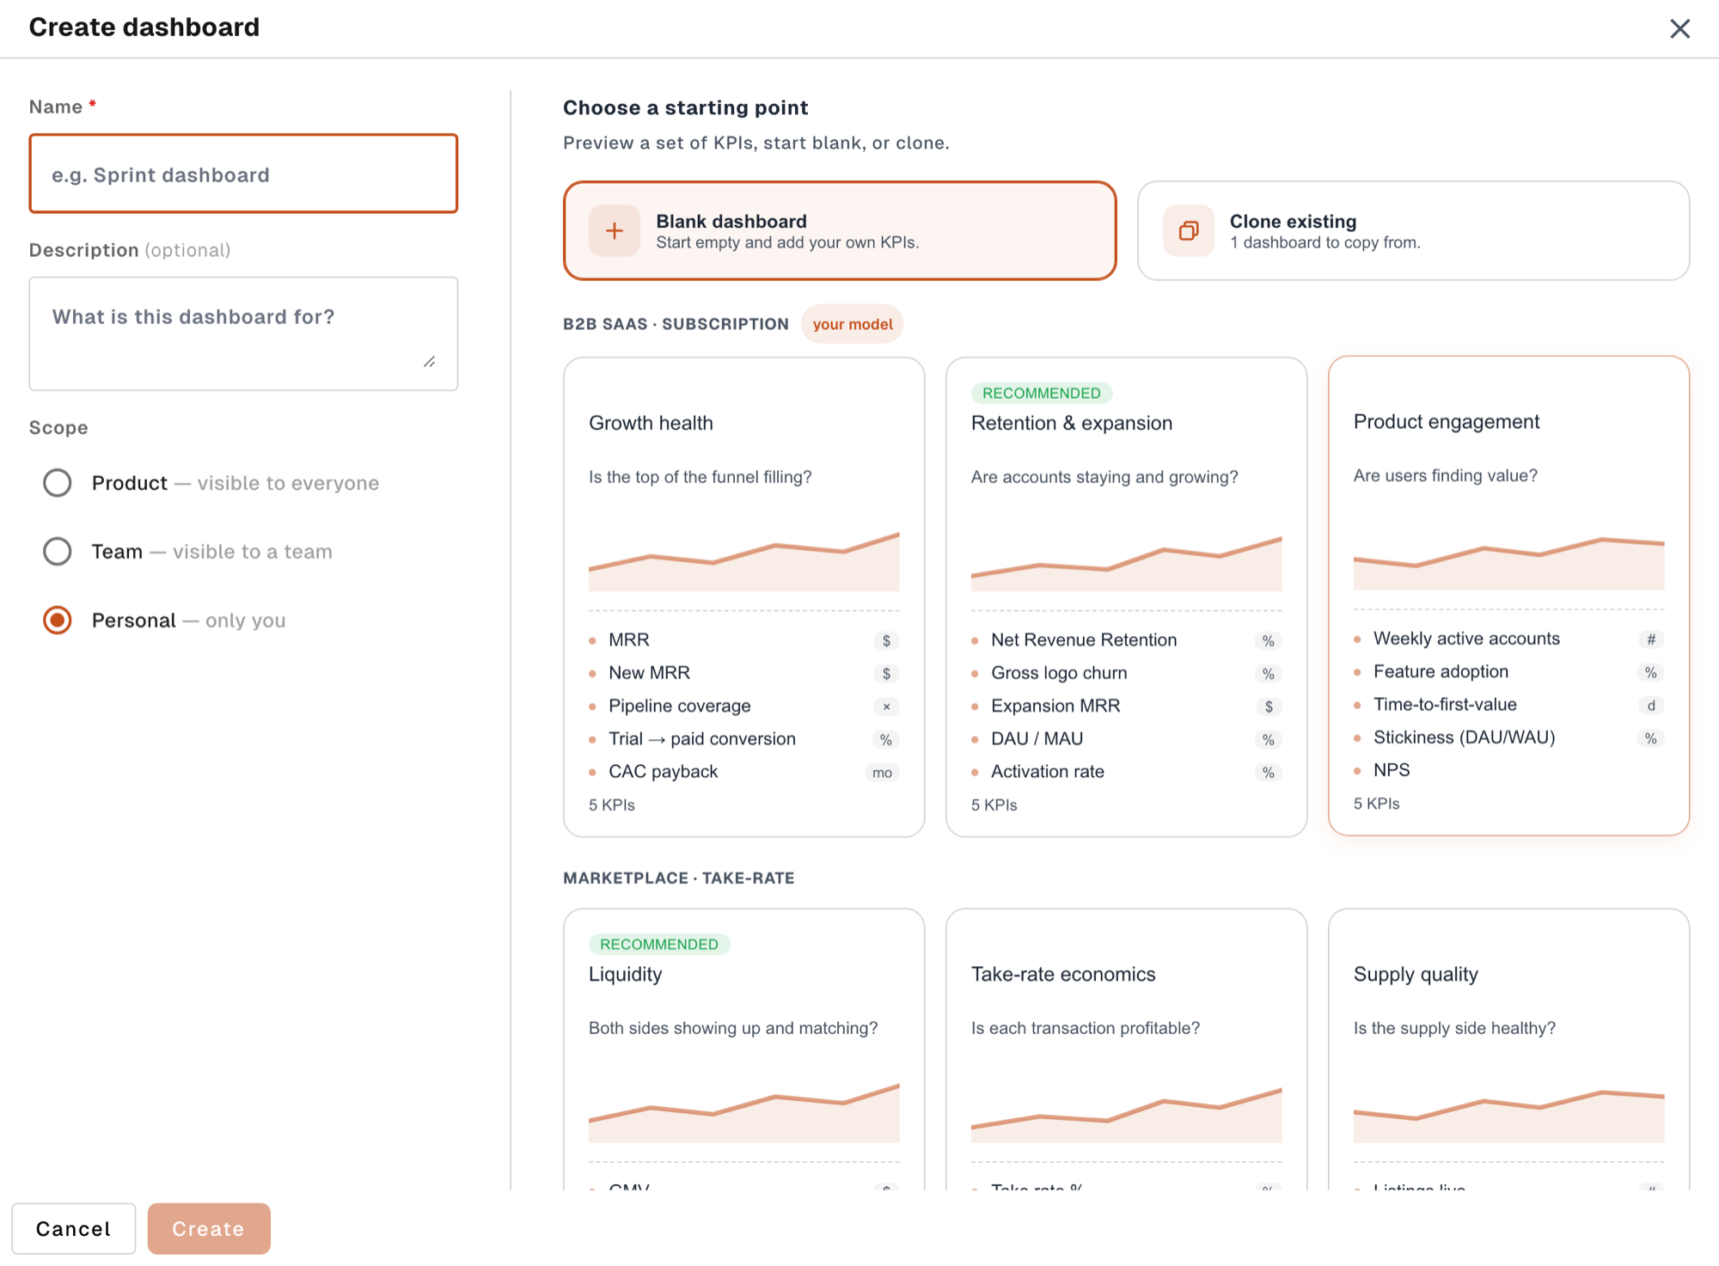
Task: Click the # unit badge beside Weekly active accounts
Action: pyautogui.click(x=1651, y=639)
